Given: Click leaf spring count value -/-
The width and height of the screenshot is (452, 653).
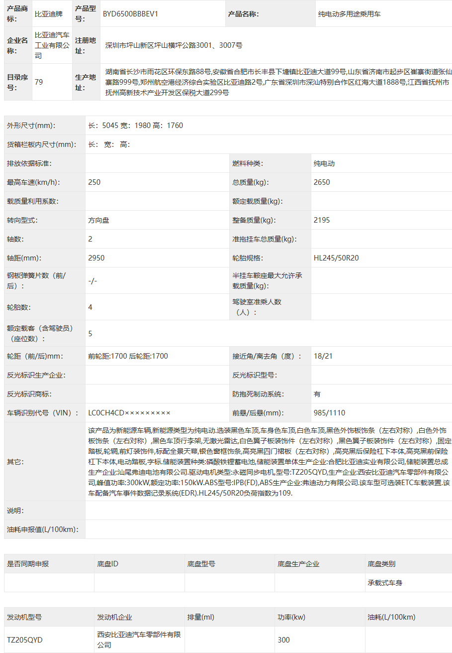Looking at the screenshot, I should tap(92, 281).
